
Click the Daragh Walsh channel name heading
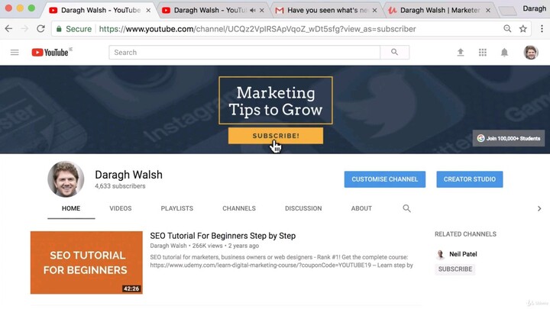(x=129, y=175)
